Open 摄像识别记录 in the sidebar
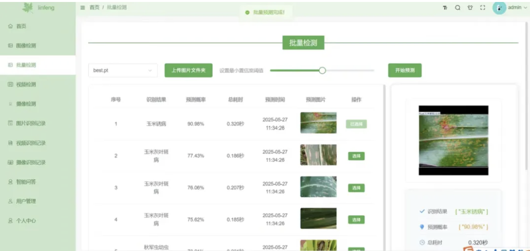This screenshot has height=251, width=530. click(38, 162)
